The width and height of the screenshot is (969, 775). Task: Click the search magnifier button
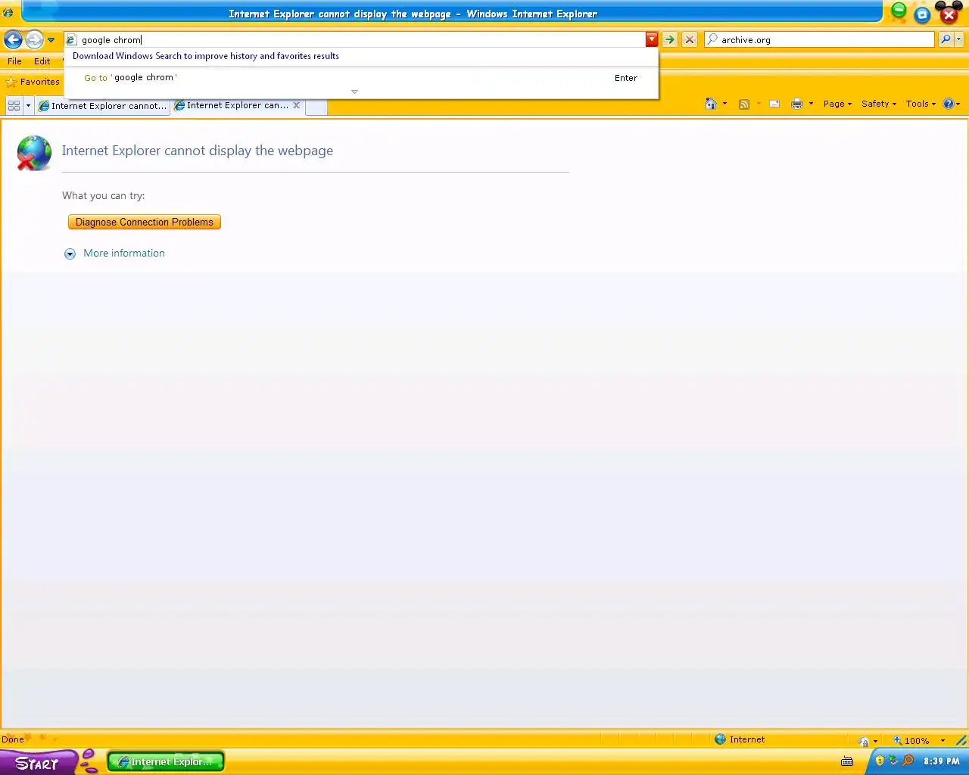click(946, 40)
